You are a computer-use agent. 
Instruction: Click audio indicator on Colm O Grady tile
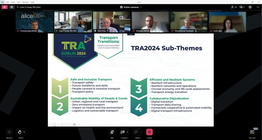coord(57,31)
